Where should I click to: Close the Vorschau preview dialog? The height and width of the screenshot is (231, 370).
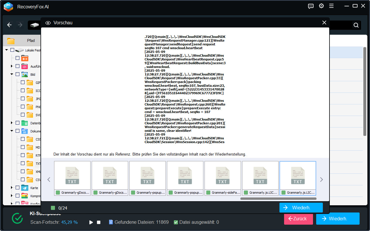click(x=324, y=23)
